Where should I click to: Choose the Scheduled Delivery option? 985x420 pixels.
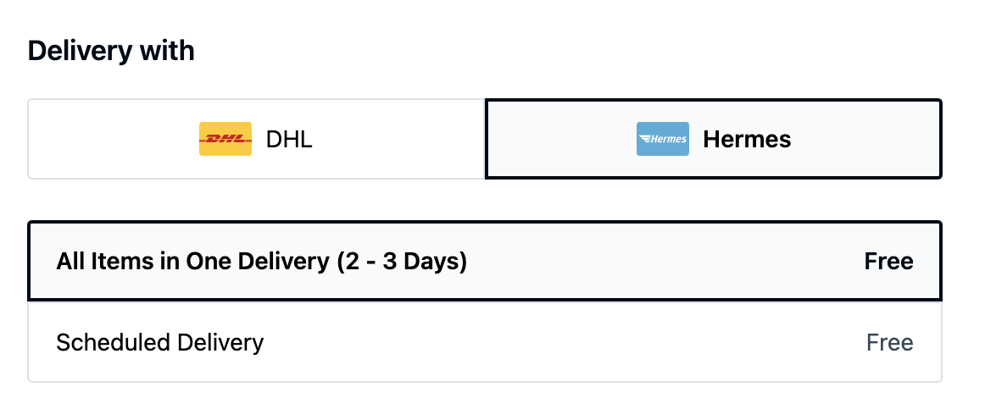pyautogui.click(x=484, y=343)
